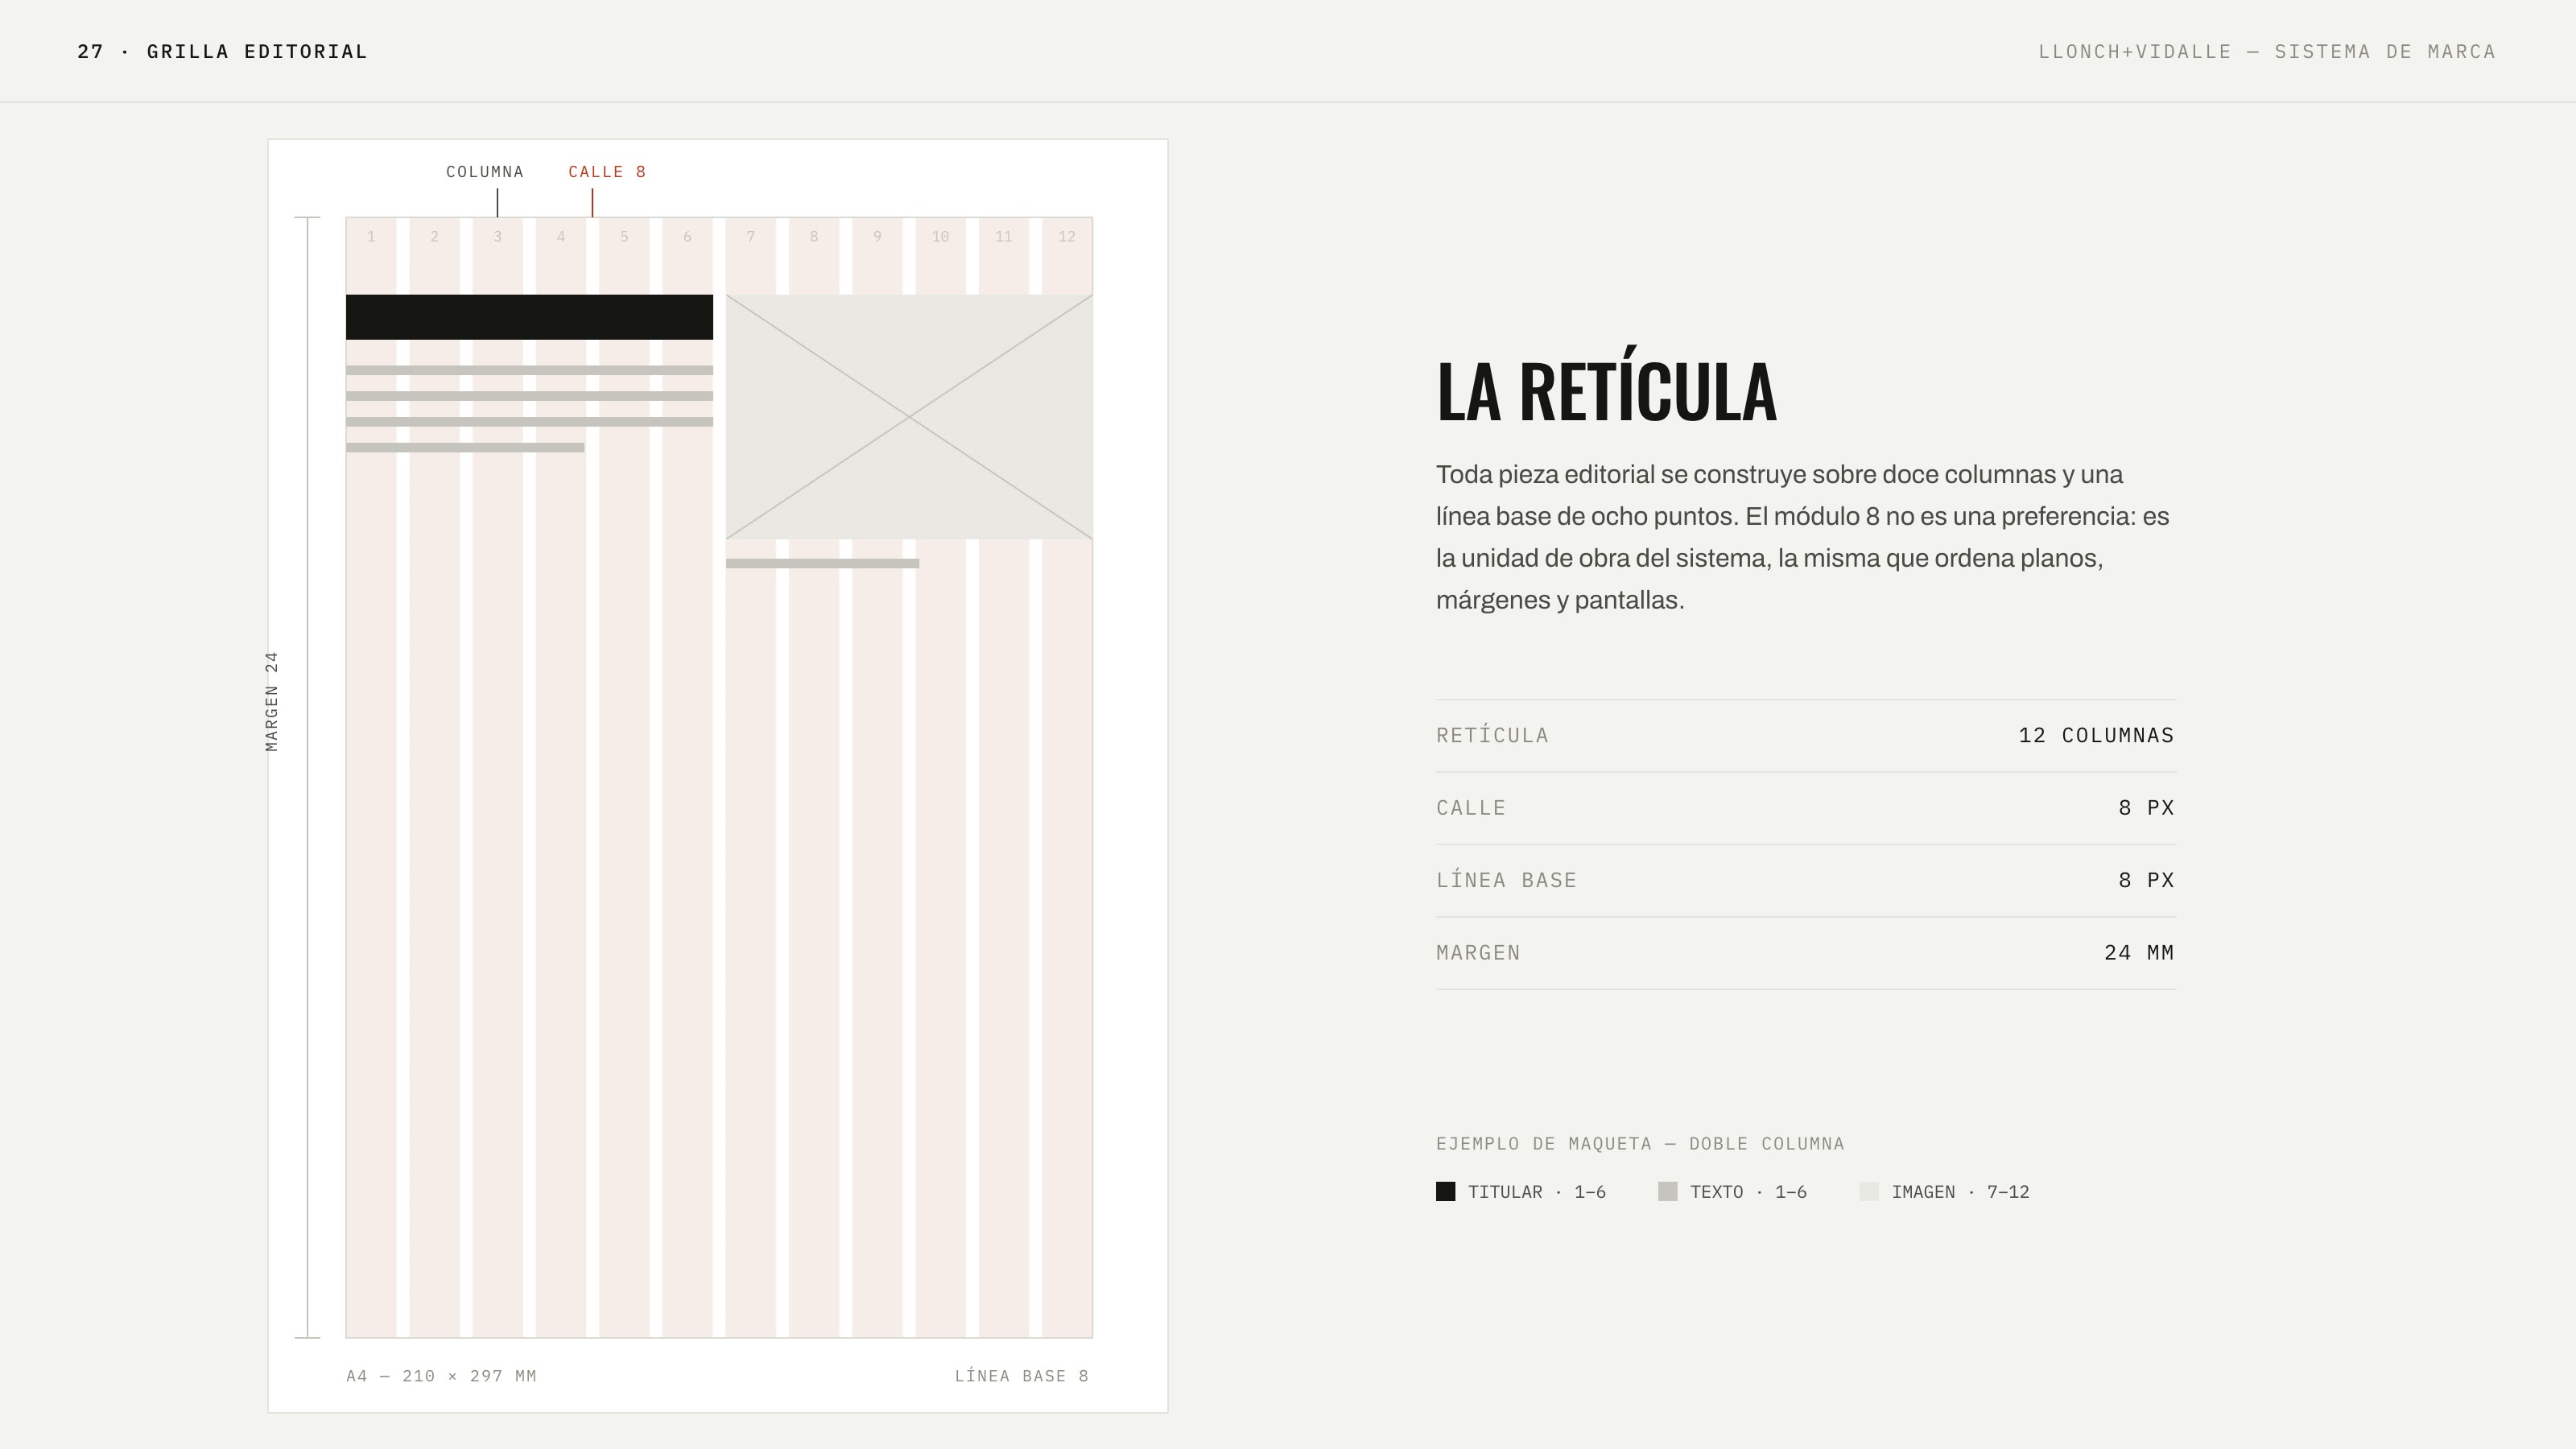
Task: Click the short fourth gray text line
Action: click(465, 447)
